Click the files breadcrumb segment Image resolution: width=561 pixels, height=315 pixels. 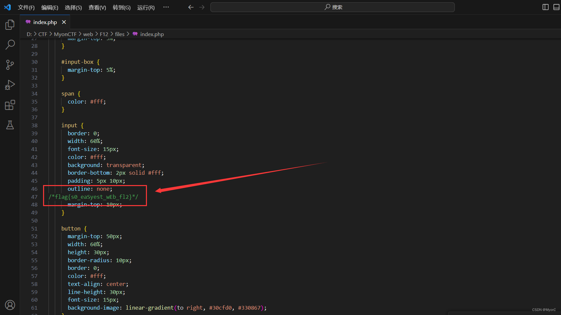click(120, 34)
